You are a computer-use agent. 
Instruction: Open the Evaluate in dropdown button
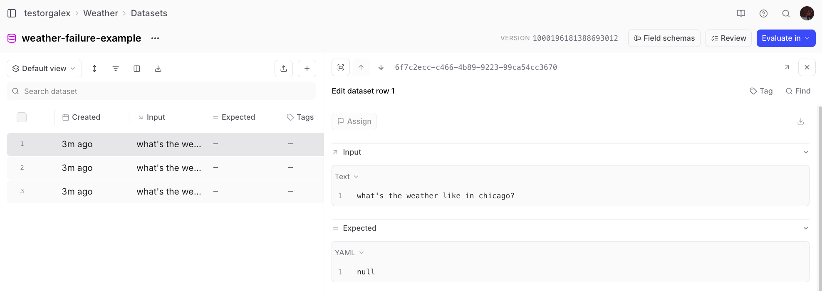pyautogui.click(x=786, y=38)
